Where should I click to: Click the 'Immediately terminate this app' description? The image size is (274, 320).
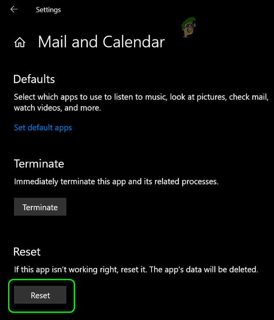[x=116, y=182]
